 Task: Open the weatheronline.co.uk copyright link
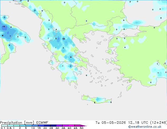[x=145, y=127]
